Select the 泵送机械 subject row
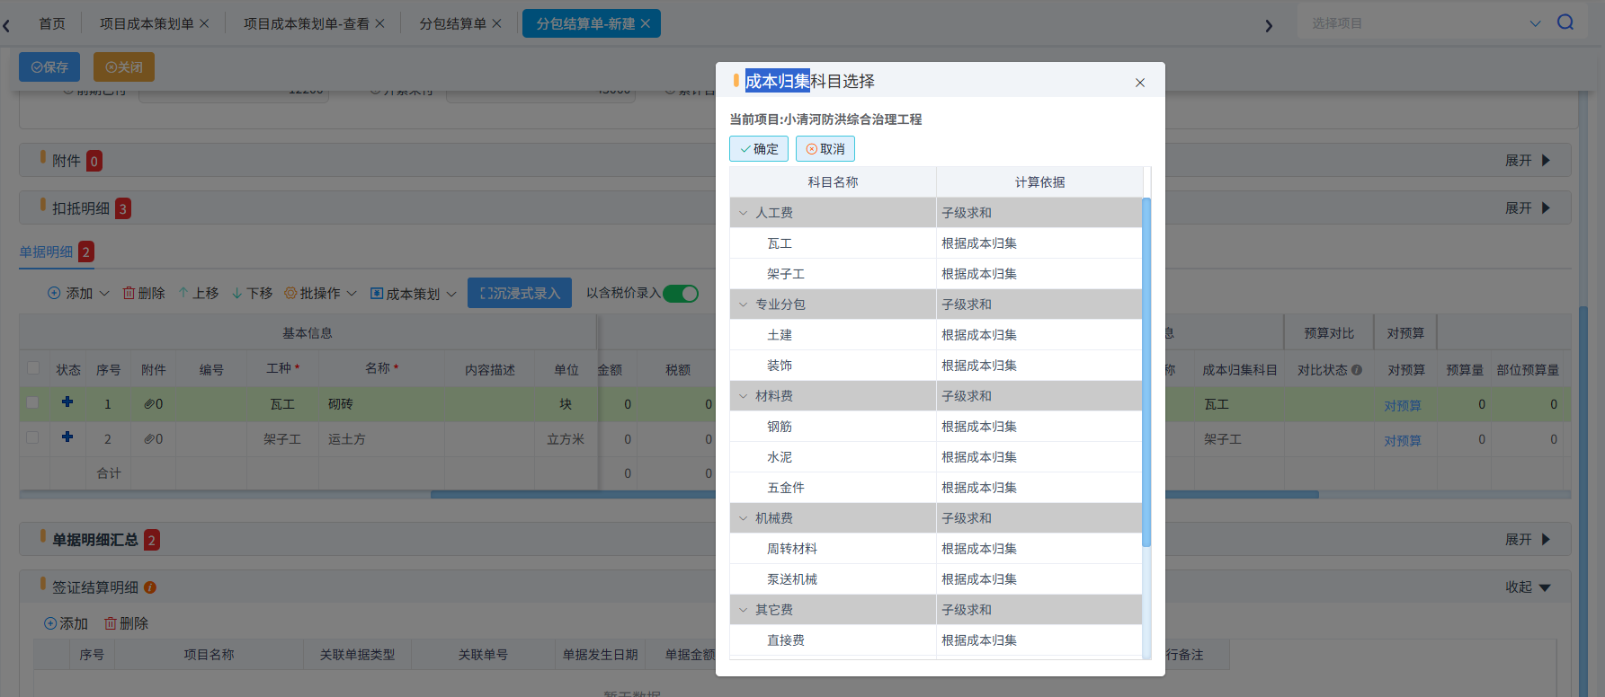Screen dimensions: 1605x697 (x=936, y=579)
